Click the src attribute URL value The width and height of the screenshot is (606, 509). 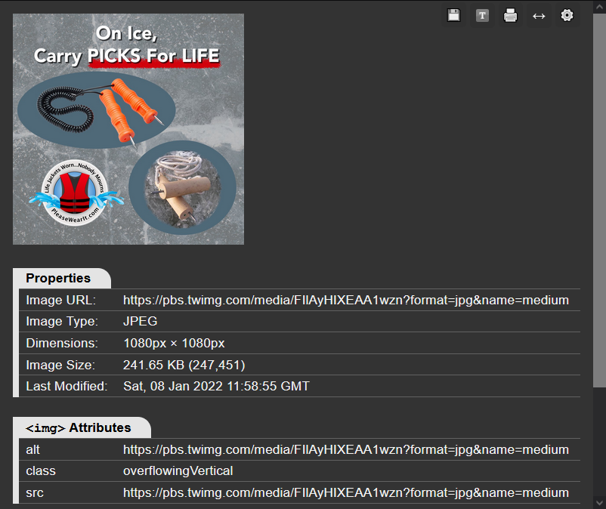pos(346,492)
